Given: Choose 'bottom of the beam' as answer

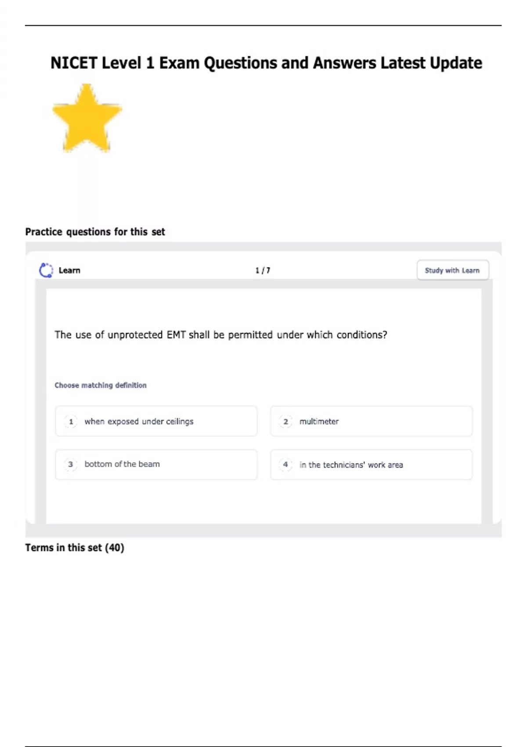Looking at the screenshot, I should [156, 464].
